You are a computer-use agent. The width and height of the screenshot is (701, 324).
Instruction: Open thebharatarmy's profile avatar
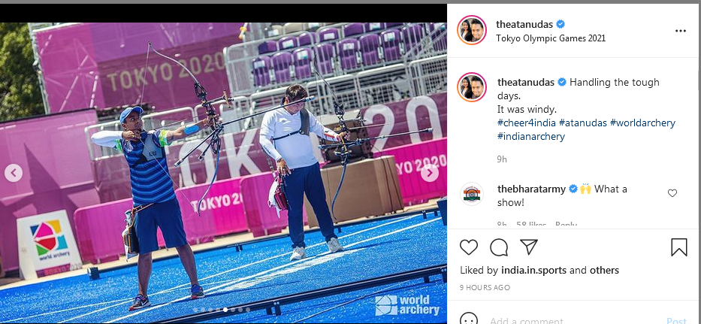tap(472, 194)
